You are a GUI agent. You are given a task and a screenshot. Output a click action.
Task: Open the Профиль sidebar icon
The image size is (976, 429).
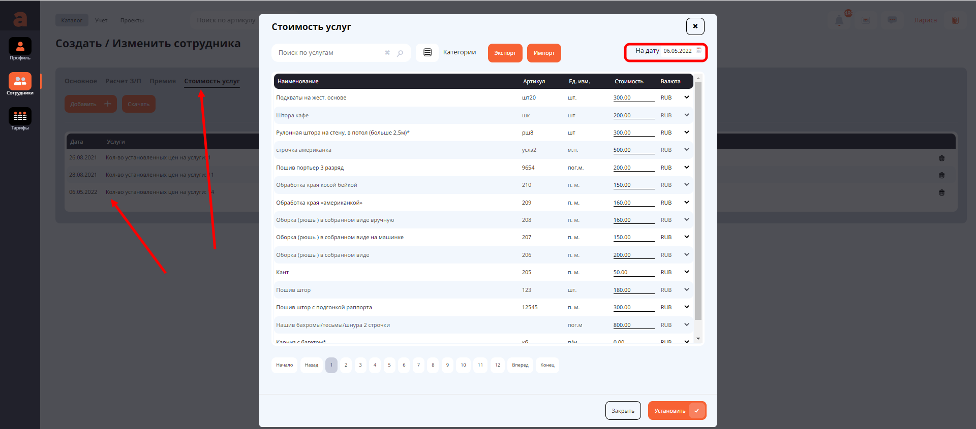tap(20, 47)
